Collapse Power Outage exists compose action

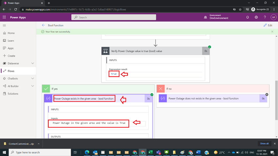[x=98, y=99]
